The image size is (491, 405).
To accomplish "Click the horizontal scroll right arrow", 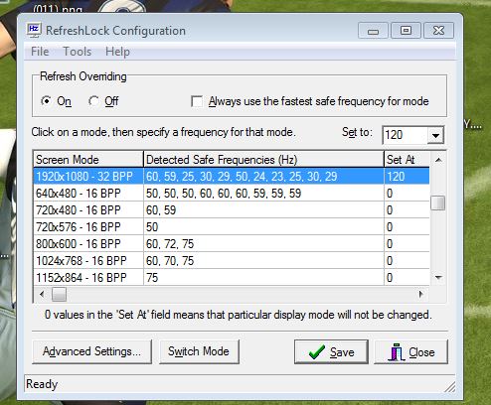I will 421,294.
